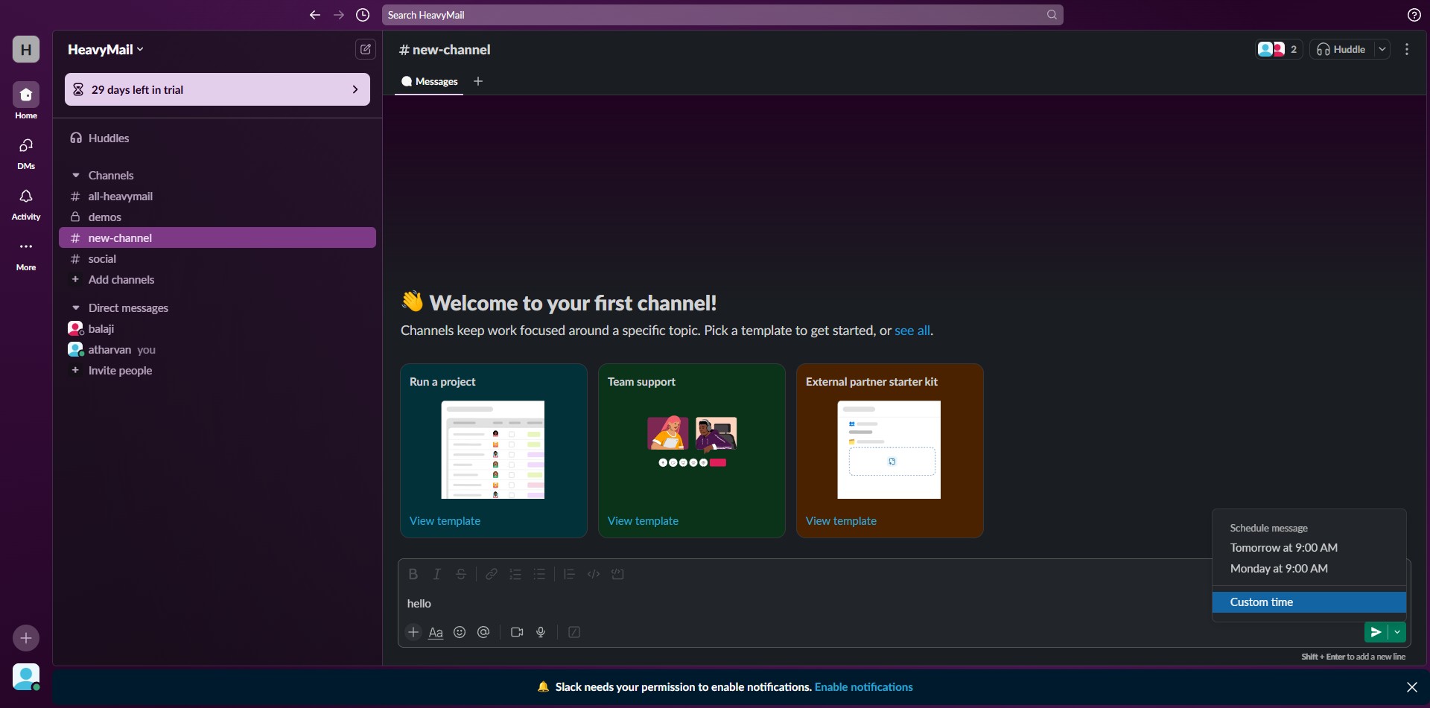Open Huddles in the sidebar
Image resolution: width=1430 pixels, height=708 pixels.
click(217, 138)
